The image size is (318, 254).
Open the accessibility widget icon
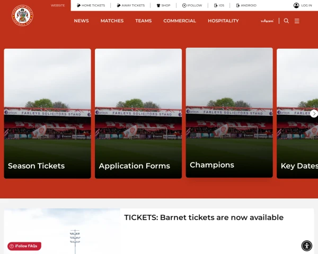[307, 246]
